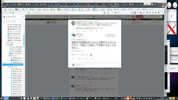Direct message icon on main モトケン tweet
The image size is (178, 100).
coord(92,59)
